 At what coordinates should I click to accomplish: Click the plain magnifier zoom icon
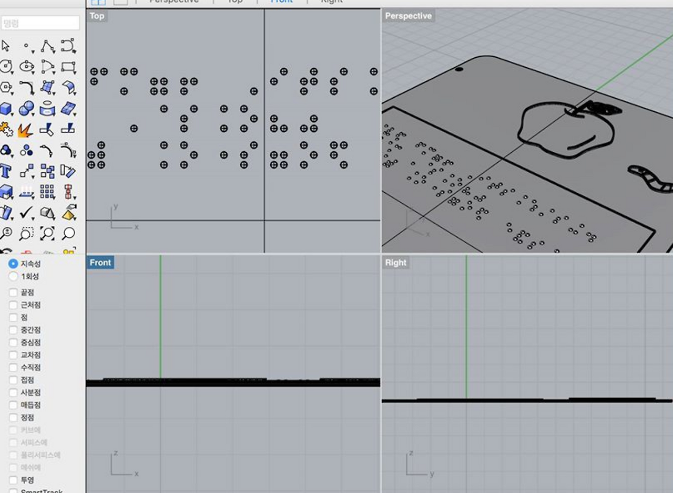pos(68,233)
